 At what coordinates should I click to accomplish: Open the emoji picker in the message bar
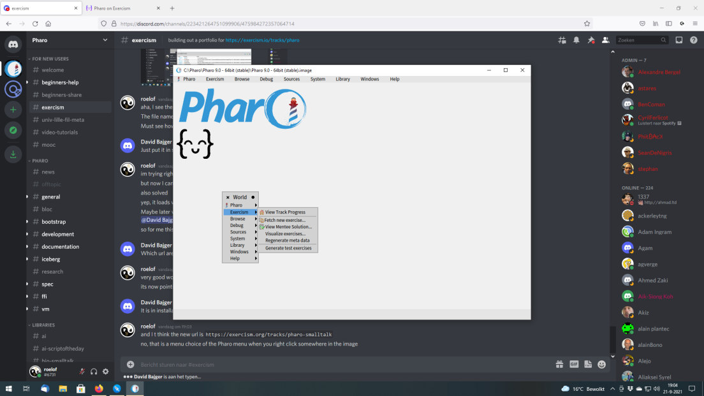tap(601, 364)
